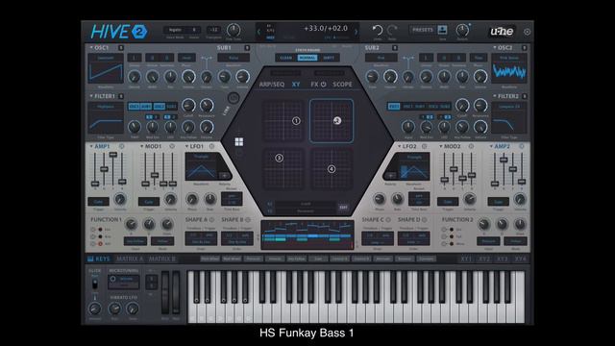Click the circular icon next to AMP1
Viewport: 615px width, 346px height.
click(x=122, y=146)
